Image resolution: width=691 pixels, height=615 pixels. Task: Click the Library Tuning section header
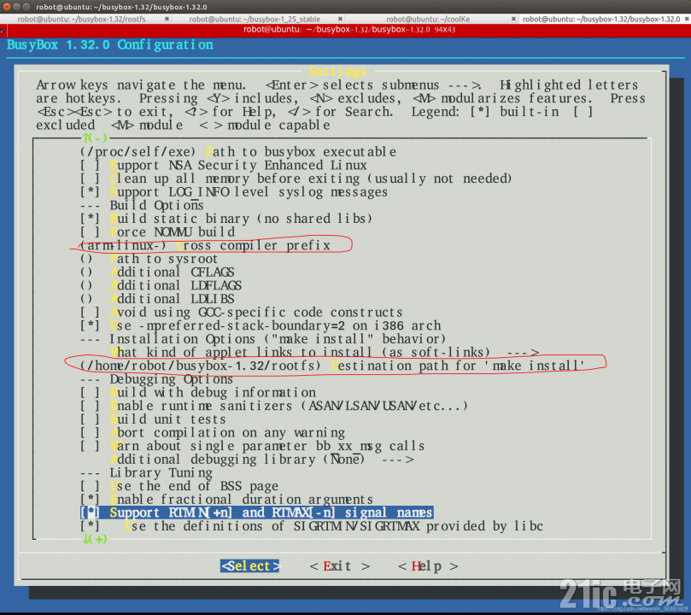(146, 472)
